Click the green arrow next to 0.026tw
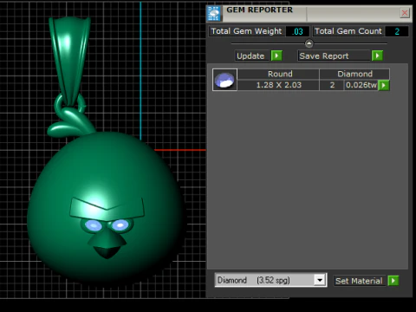Screen dimensions: 416x312 coord(384,85)
